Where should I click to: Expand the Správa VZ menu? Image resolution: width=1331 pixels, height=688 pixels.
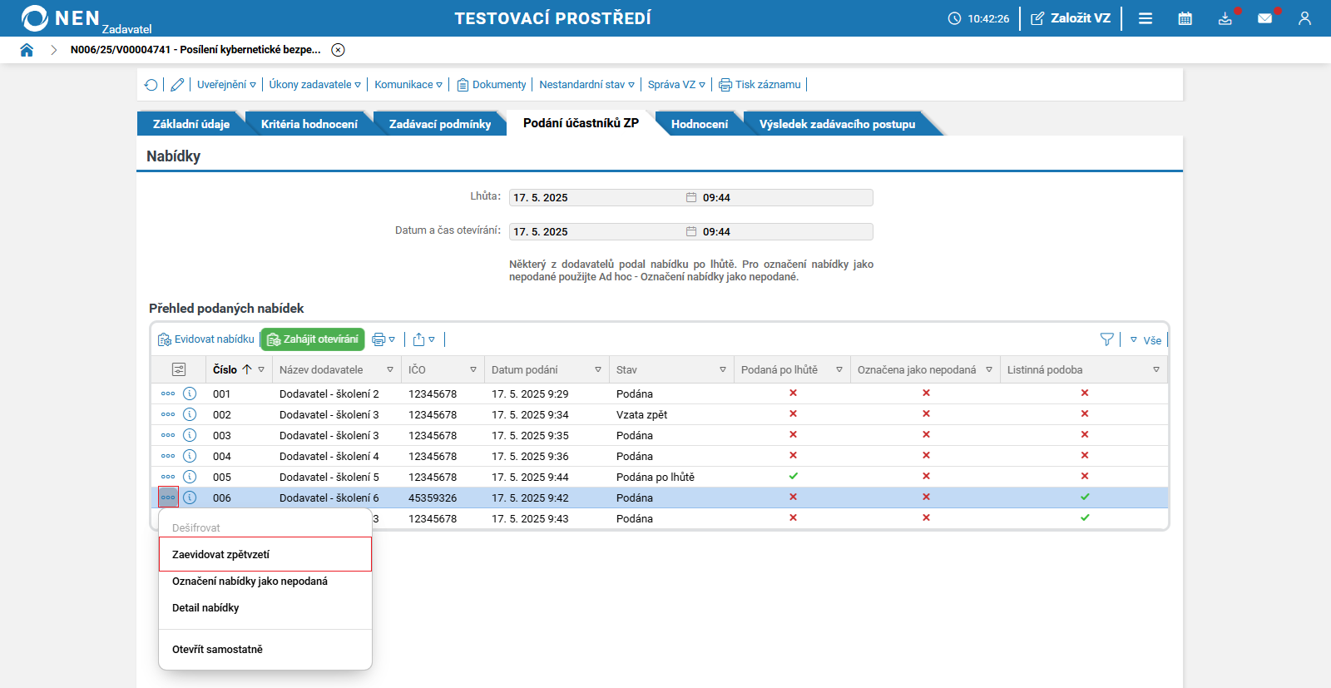coord(676,85)
